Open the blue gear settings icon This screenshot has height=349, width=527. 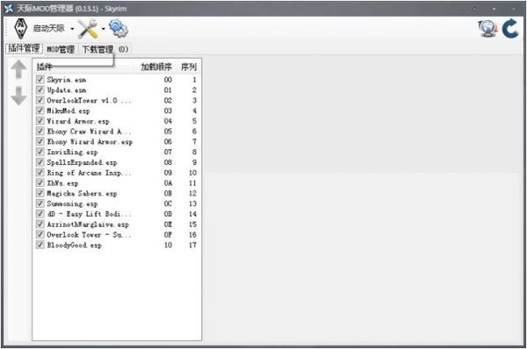(119, 29)
